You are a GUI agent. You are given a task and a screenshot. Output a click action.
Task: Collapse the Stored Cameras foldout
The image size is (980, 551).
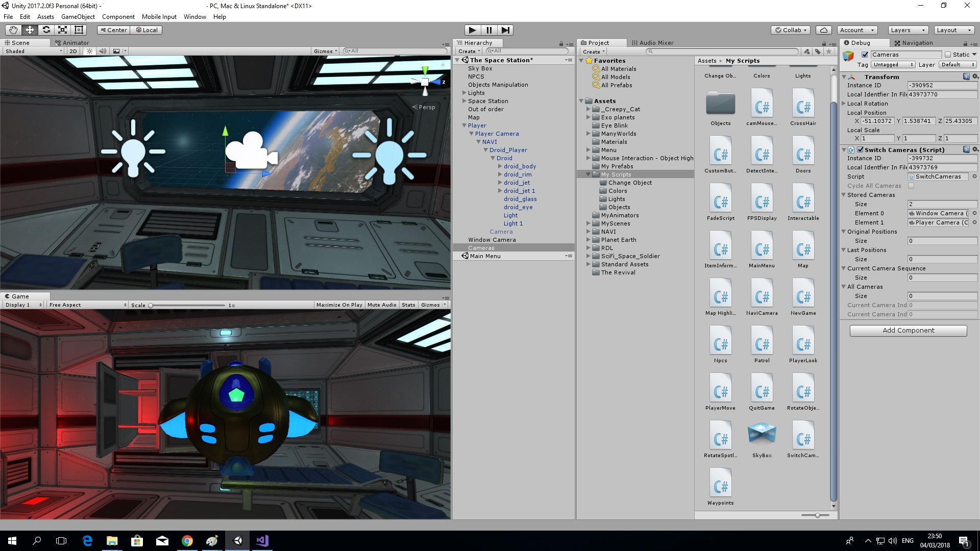point(844,195)
